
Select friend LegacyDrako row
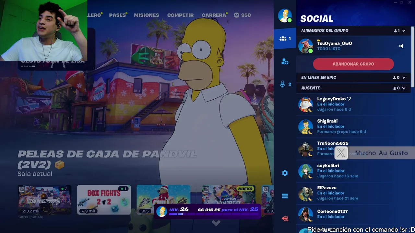[x=354, y=104]
